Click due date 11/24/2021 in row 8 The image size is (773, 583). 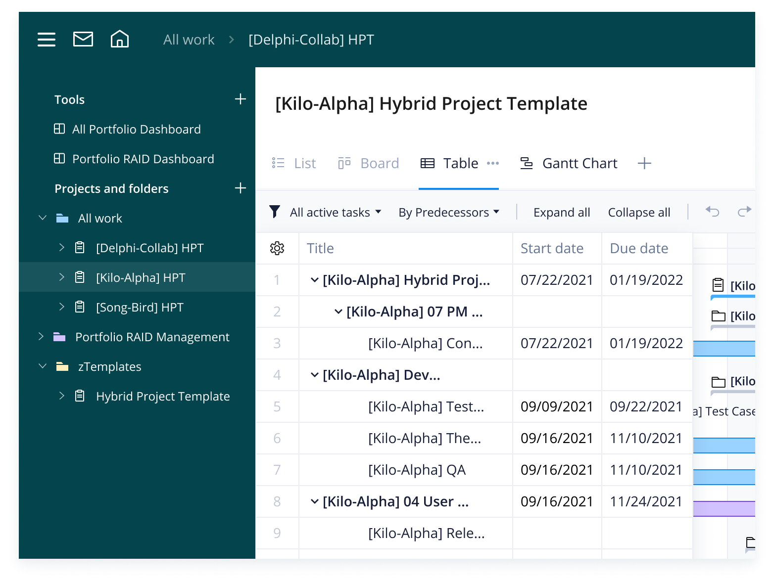(x=646, y=501)
